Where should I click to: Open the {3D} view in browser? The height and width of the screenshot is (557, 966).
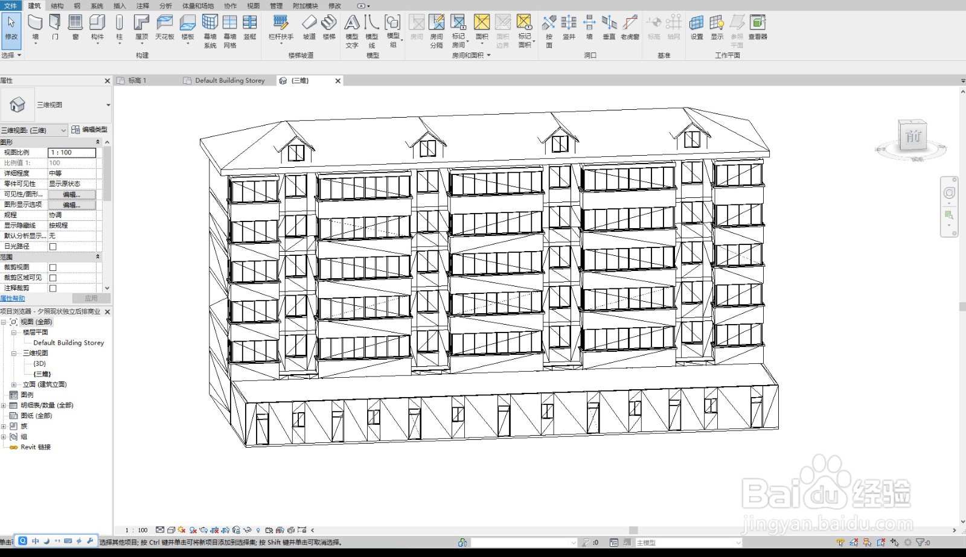(x=39, y=363)
